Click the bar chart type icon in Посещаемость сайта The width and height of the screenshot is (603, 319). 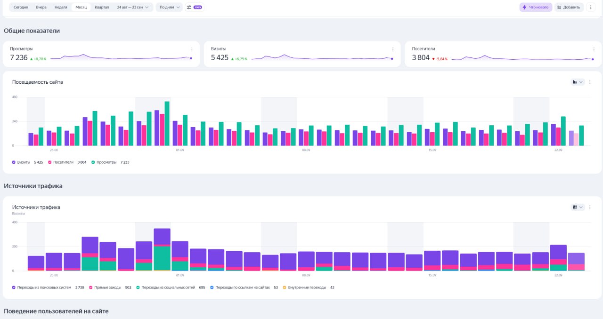pyautogui.click(x=575, y=82)
